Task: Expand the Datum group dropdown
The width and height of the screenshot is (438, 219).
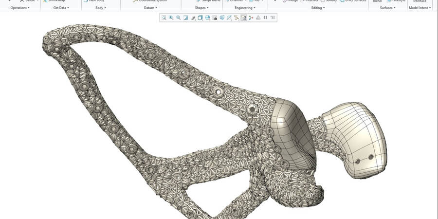Action: point(150,8)
